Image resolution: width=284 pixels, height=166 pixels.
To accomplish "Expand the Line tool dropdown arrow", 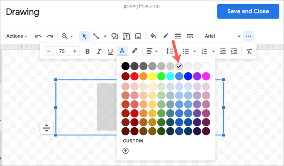I will pyautogui.click(x=105, y=37).
